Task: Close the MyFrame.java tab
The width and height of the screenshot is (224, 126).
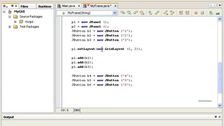Action: [115, 6]
